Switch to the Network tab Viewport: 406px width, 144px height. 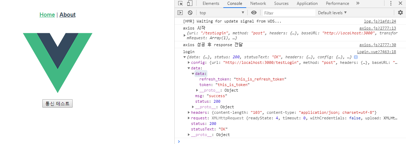258,3
